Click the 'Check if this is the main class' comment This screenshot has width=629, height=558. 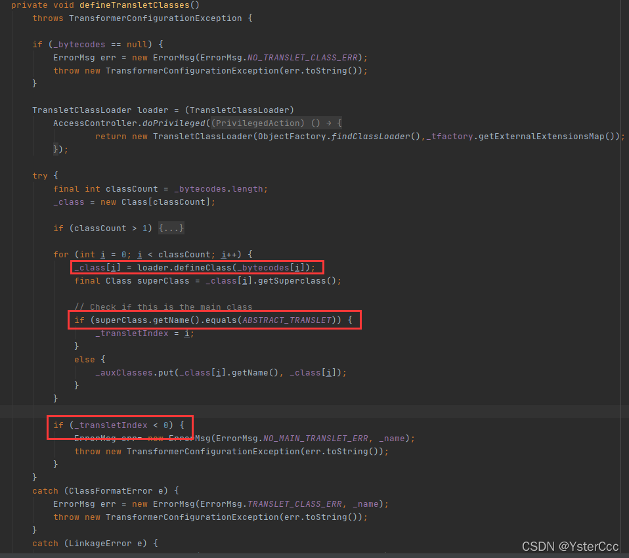click(163, 307)
